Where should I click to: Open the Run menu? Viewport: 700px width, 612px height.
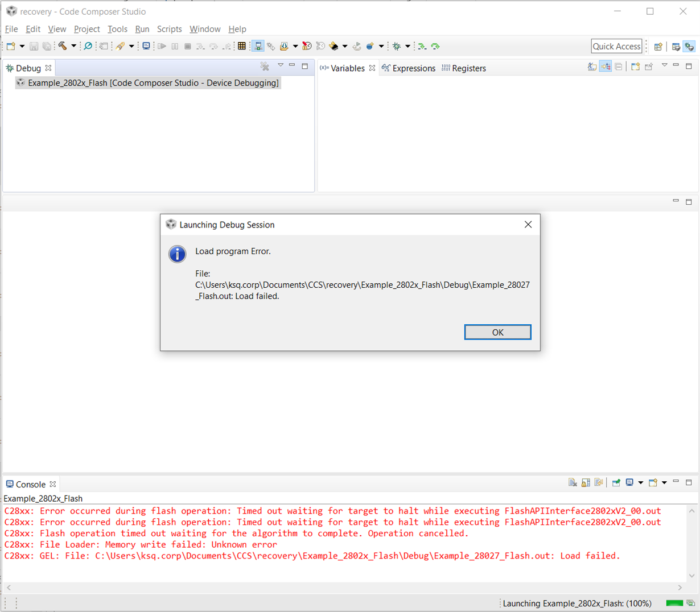coord(142,29)
